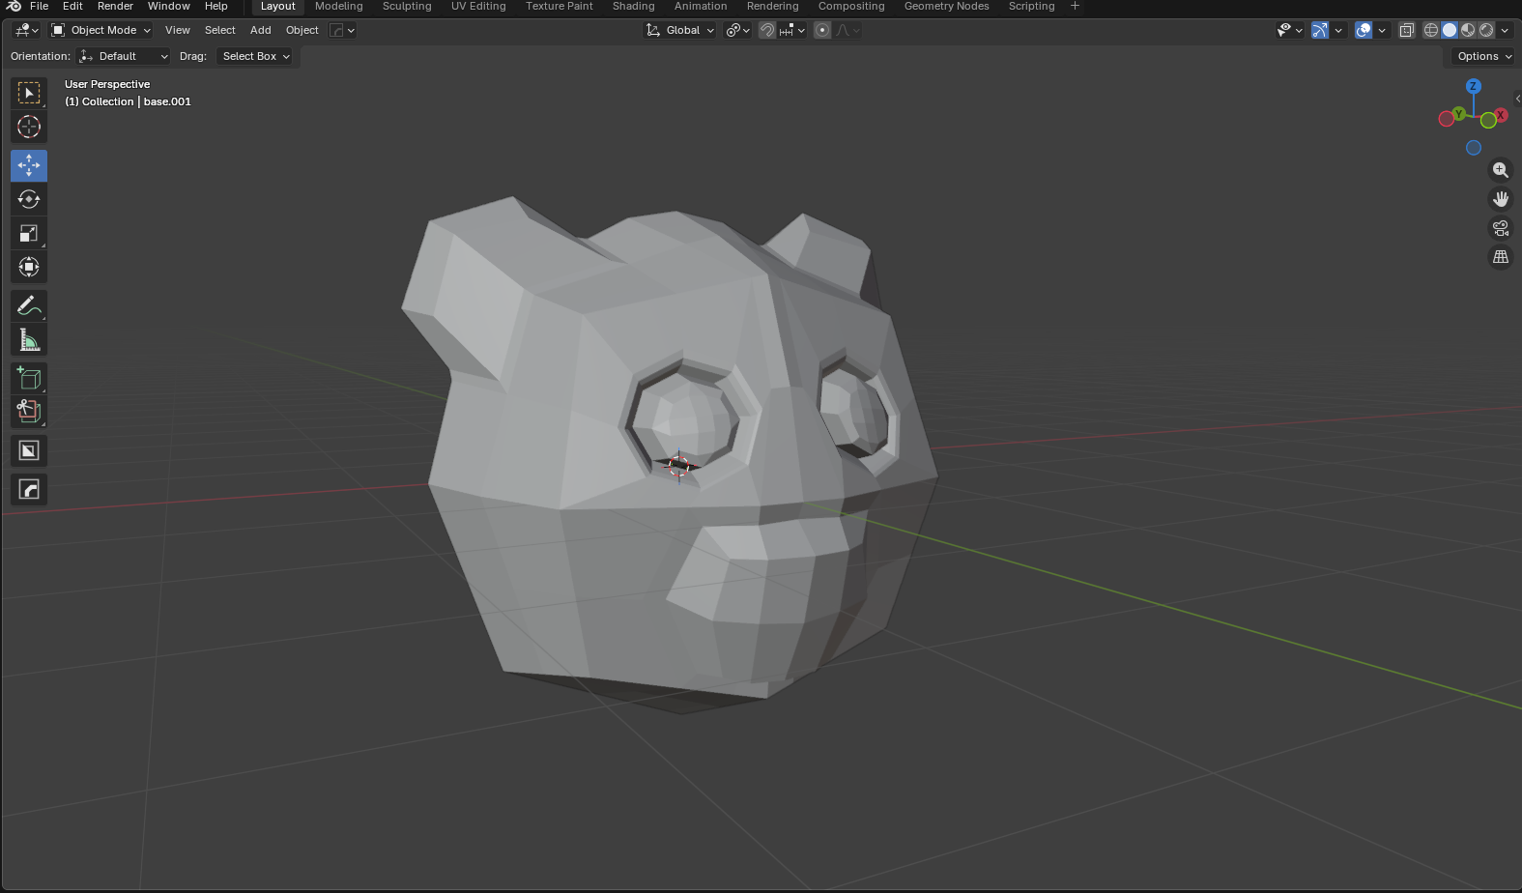Viewport: 1522px width, 893px height.
Task: Toggle viewport overlays display
Action: pos(1364,30)
